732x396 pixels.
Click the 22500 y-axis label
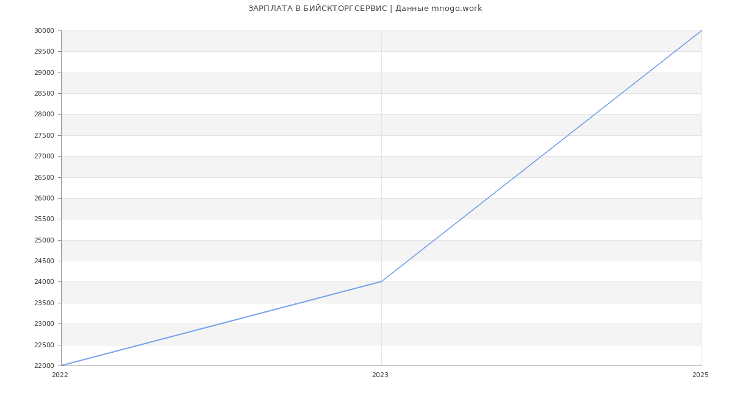[44, 345]
